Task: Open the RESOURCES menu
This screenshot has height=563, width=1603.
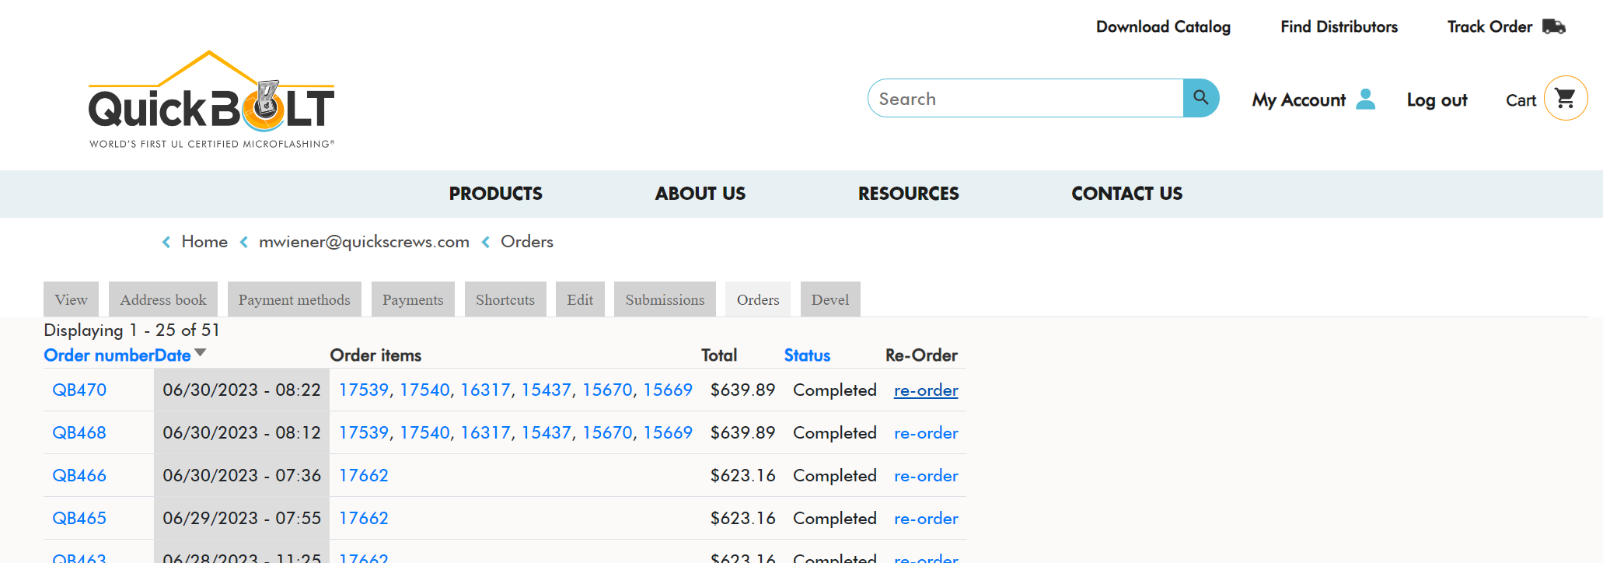Action: click(x=908, y=194)
